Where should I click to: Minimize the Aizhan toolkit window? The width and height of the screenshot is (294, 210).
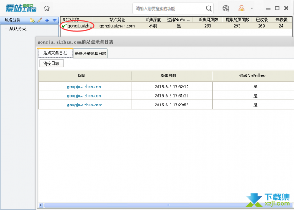click(268, 9)
